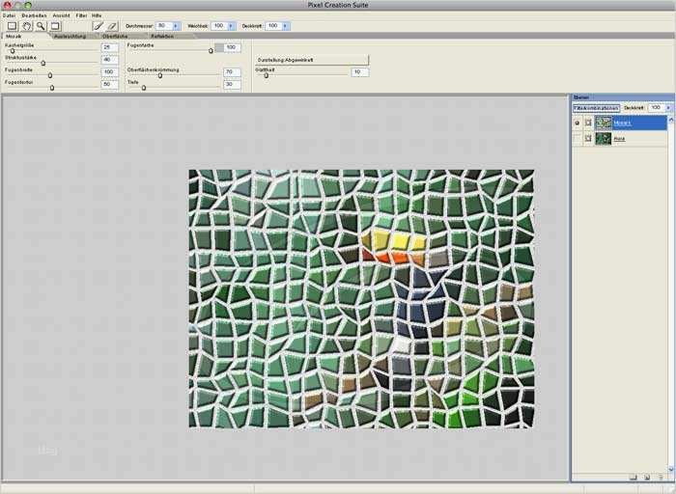Open the Ansicht menu

(61, 15)
